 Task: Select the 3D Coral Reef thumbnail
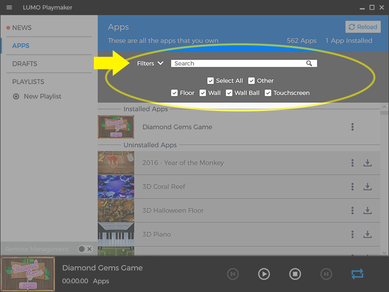pyautogui.click(x=116, y=187)
